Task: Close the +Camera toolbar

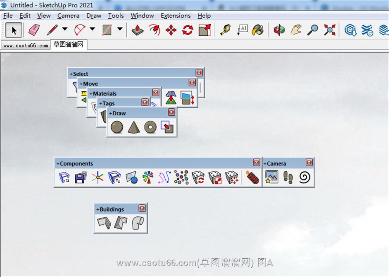Action: (309, 162)
